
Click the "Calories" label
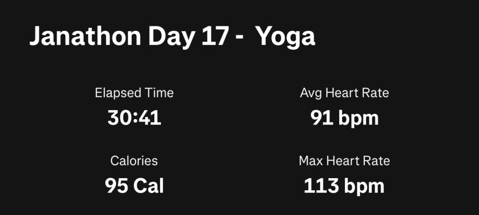pos(134,161)
